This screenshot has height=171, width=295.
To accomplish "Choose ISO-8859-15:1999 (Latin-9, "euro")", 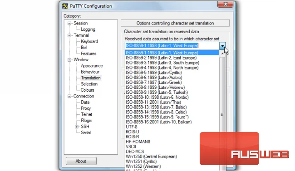I will tap(172, 117).
